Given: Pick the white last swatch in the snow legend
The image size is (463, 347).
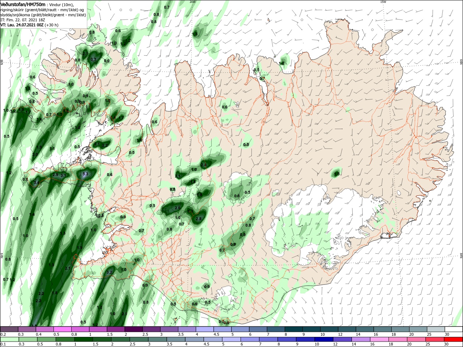Looking at the screenshot, I should pos(454,329).
